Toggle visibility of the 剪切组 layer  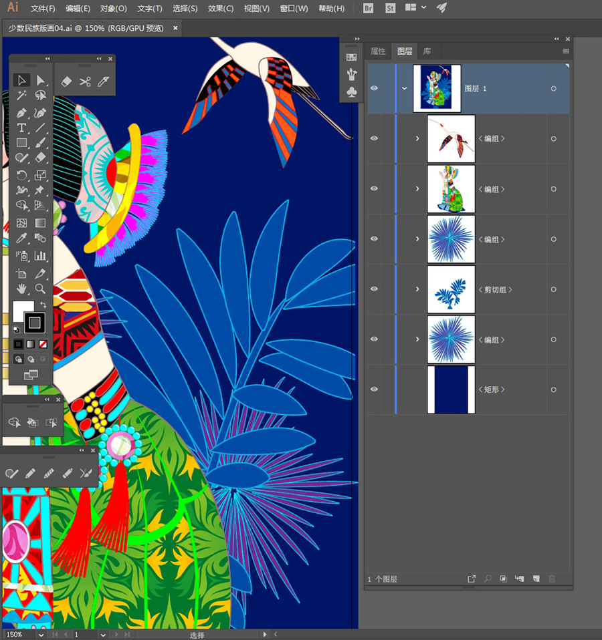click(x=374, y=289)
